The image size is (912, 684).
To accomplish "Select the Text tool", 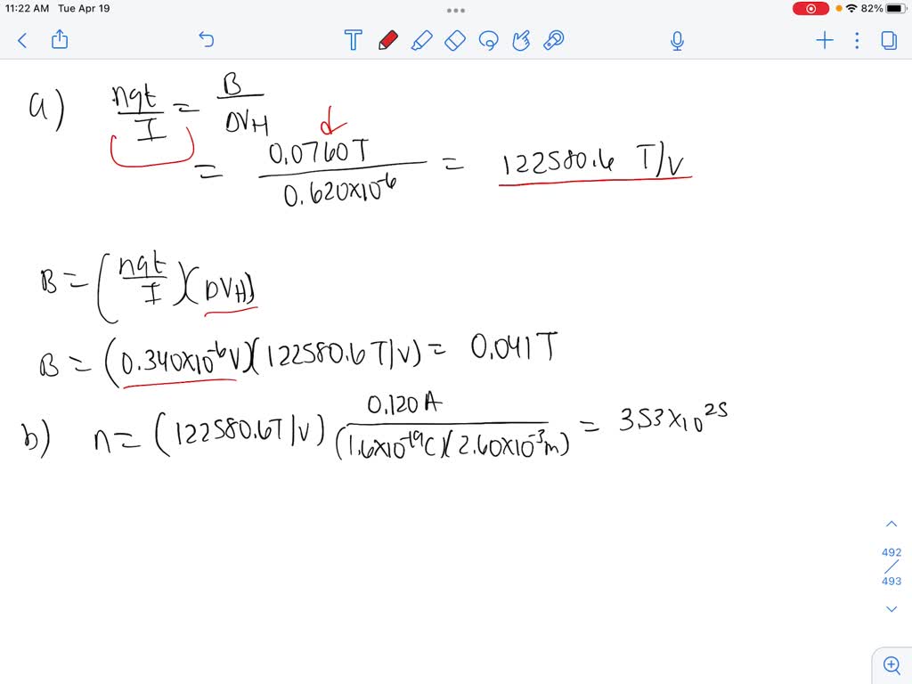I will tap(353, 40).
